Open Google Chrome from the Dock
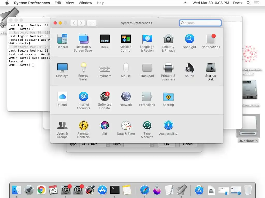The image size is (265, 198). point(41,190)
